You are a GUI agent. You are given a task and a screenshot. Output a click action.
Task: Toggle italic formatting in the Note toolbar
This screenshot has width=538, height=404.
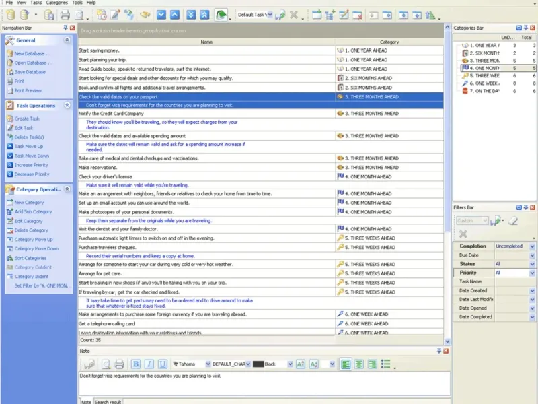coord(149,364)
